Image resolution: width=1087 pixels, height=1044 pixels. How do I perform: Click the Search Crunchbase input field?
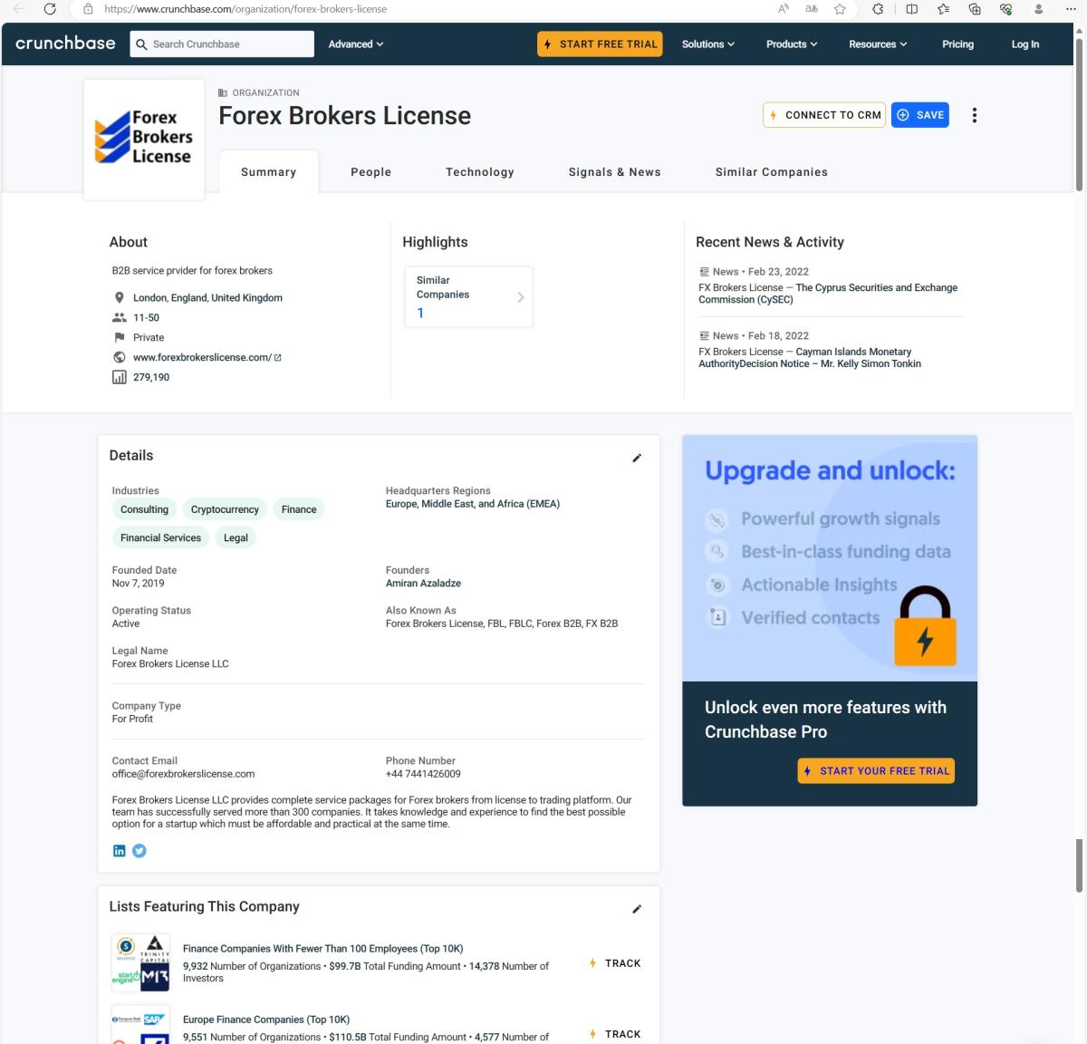click(230, 43)
